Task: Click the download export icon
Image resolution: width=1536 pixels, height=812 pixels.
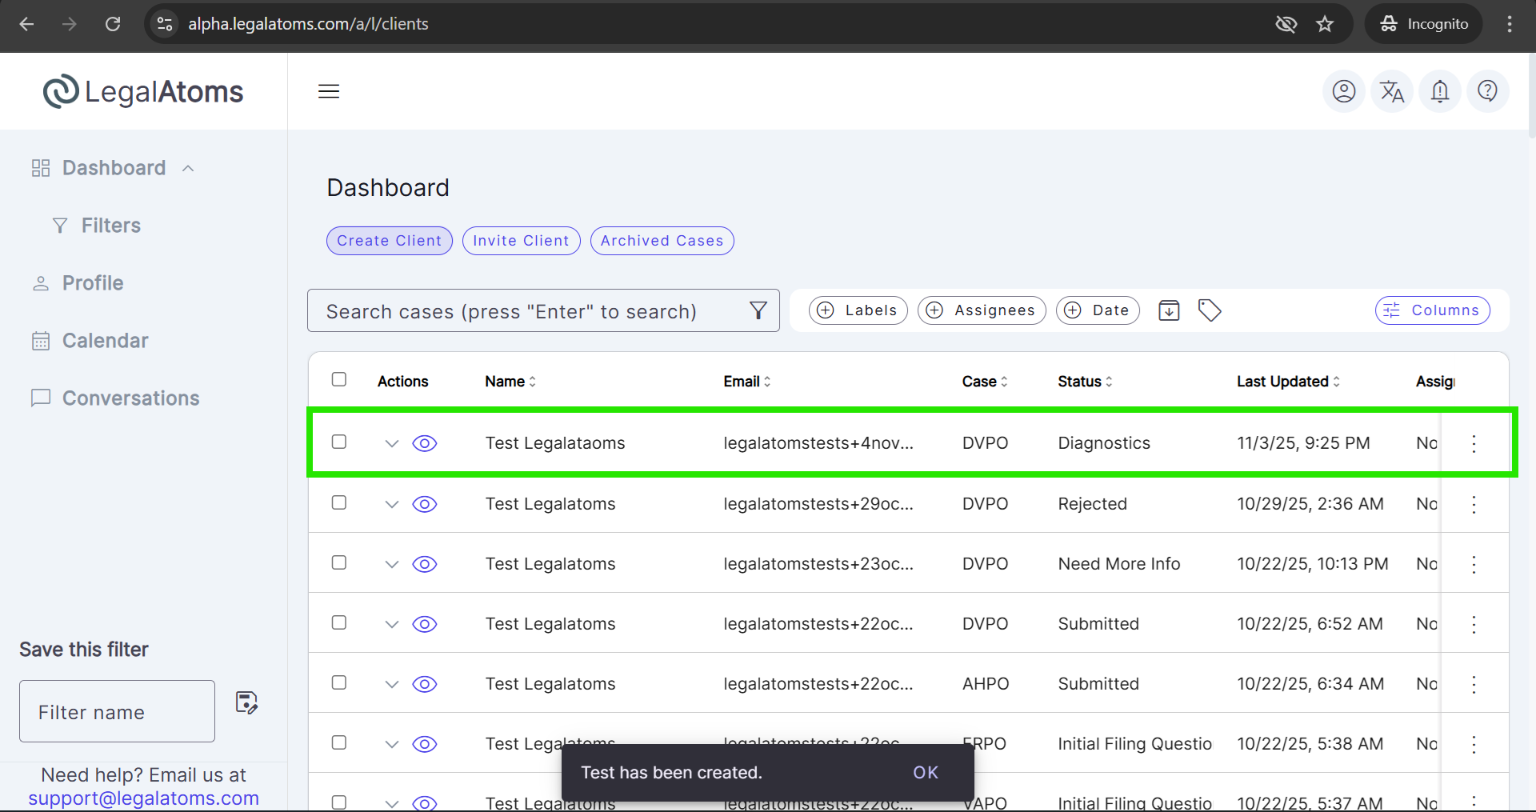Action: click(x=1169, y=310)
